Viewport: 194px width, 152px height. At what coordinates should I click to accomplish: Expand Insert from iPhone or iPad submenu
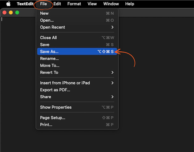pos(77,83)
